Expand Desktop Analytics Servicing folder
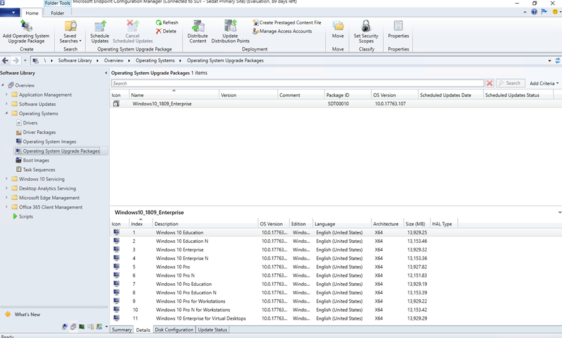Screen dimensions: 562x338 [6, 188]
